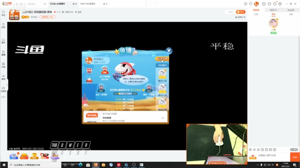
Task: Open the shirt skin icon in title bar
Action: point(270,4)
